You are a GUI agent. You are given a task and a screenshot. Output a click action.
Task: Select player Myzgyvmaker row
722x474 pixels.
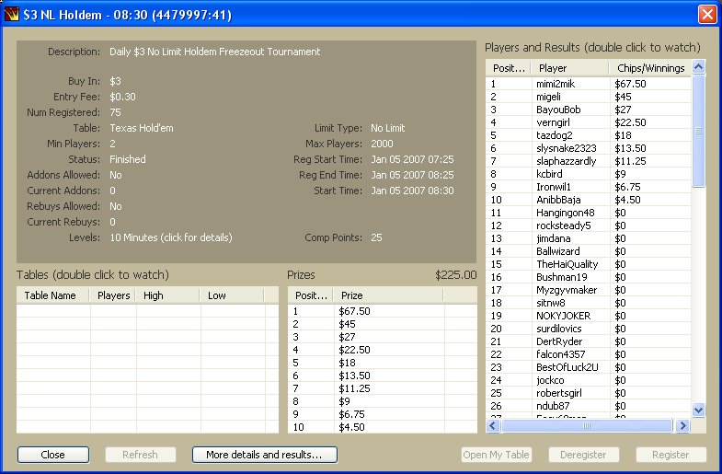[589, 290]
